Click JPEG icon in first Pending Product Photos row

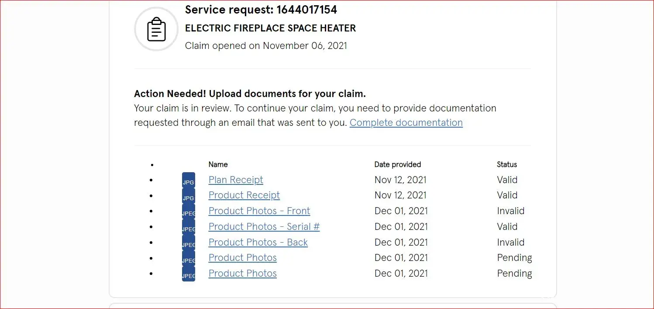188,259
